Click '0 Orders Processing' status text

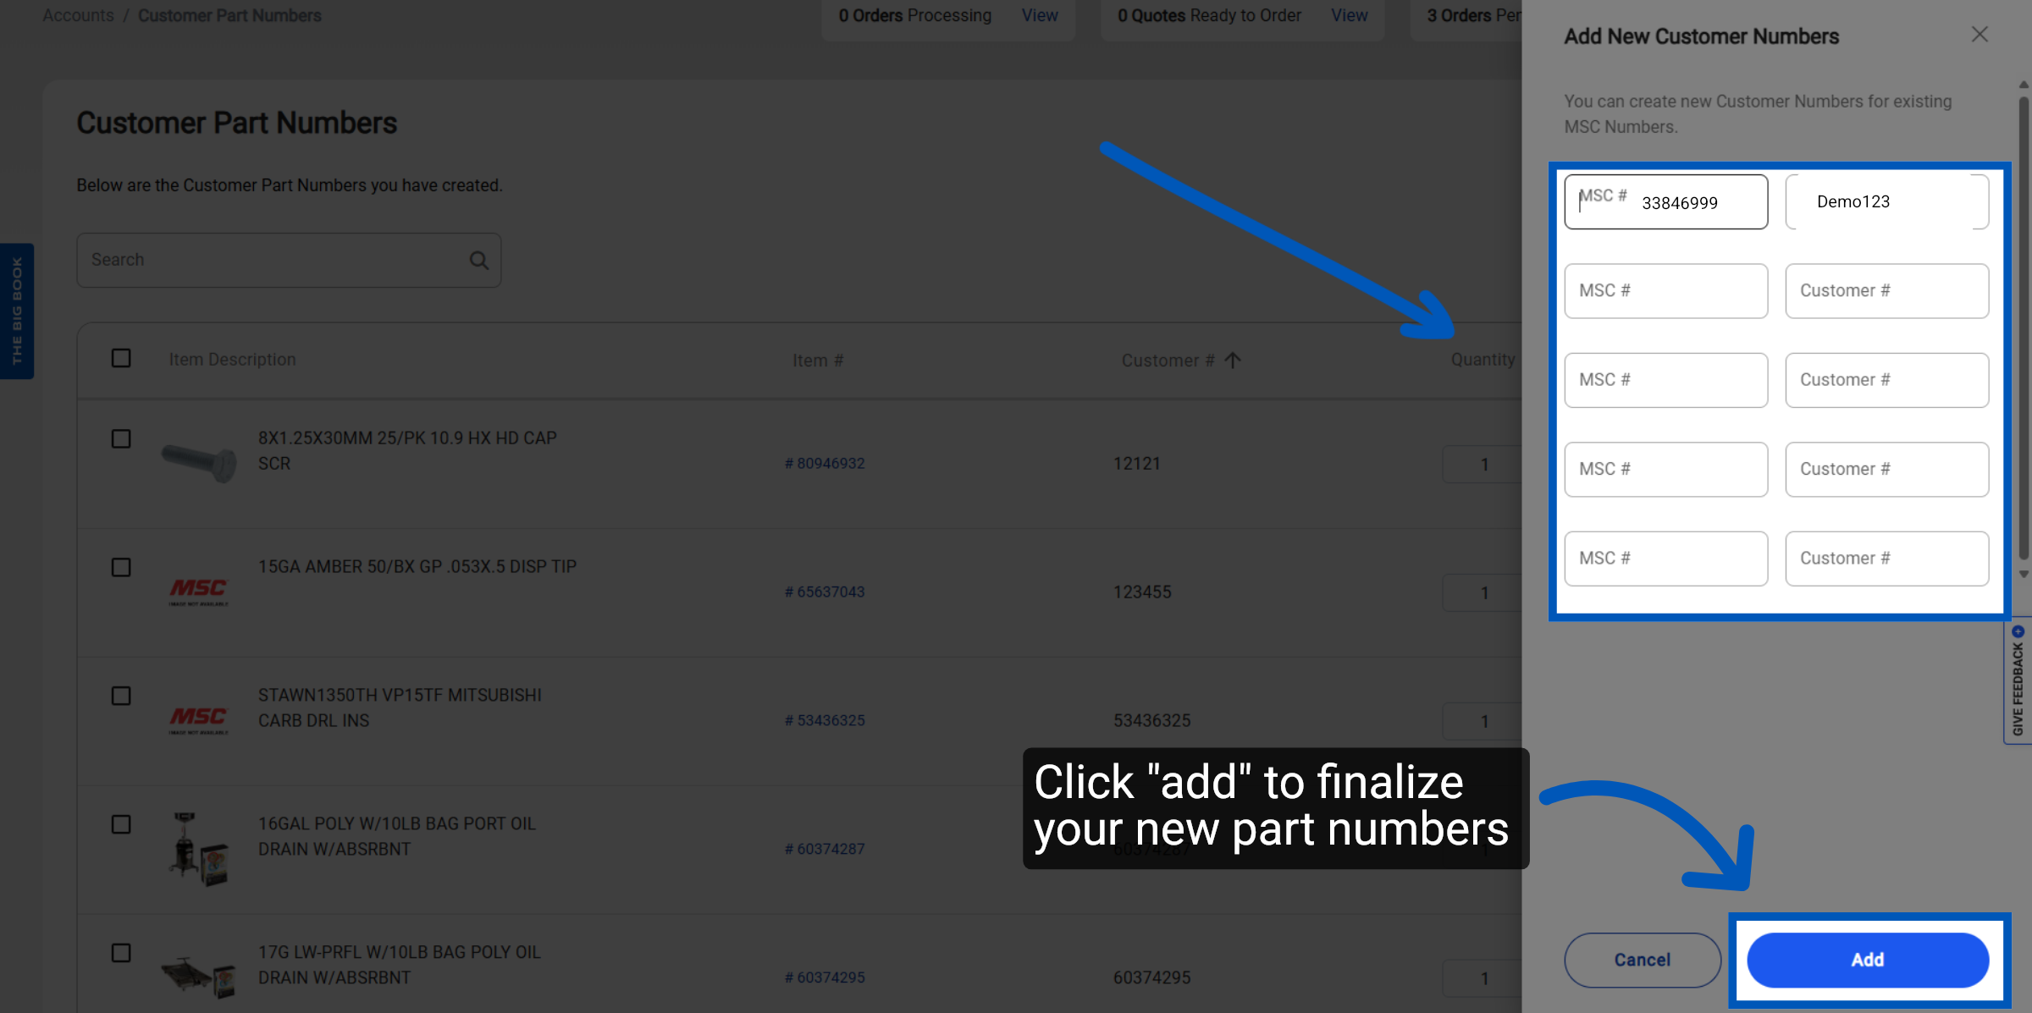[x=914, y=15]
